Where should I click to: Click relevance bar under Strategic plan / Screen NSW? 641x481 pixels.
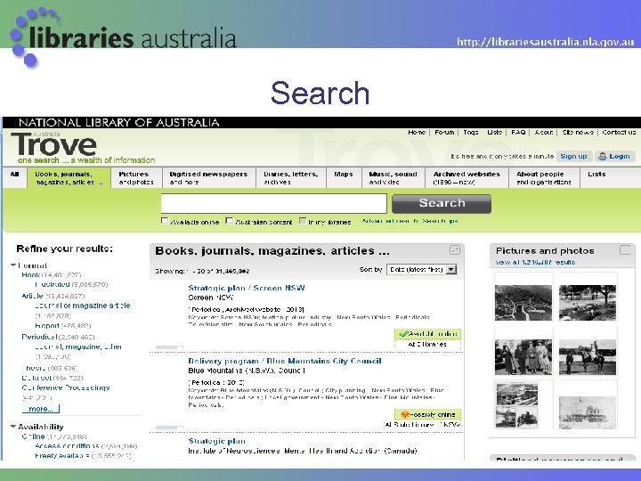pos(169,347)
